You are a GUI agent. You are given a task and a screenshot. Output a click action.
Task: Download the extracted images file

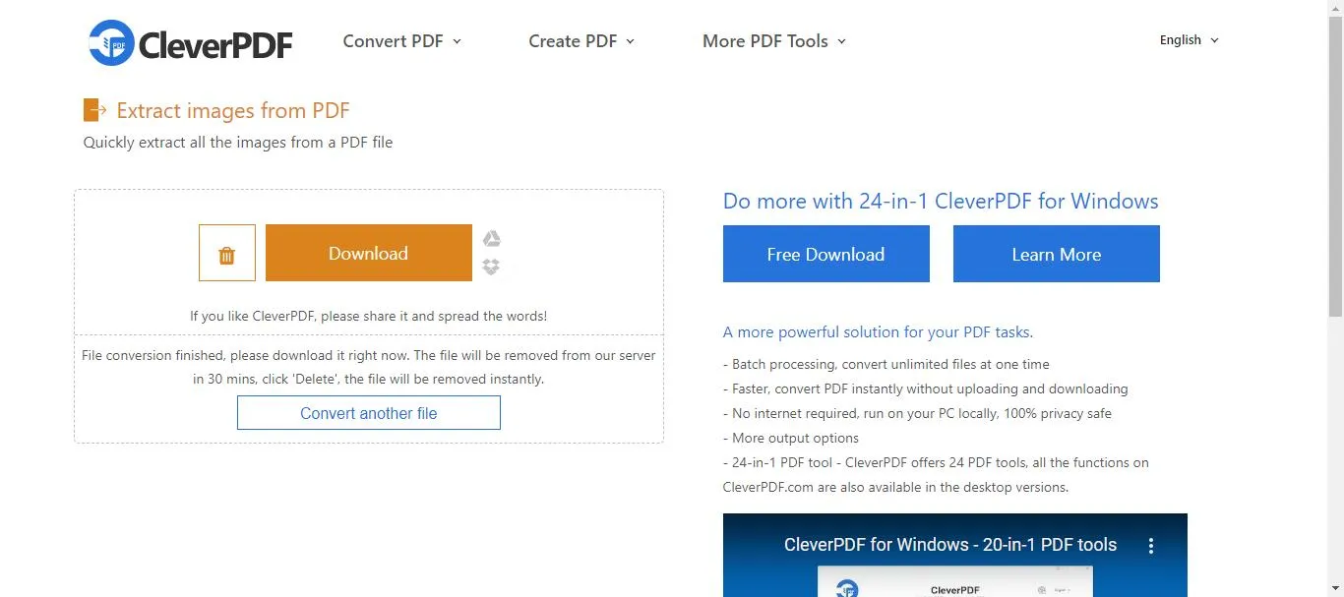click(x=368, y=254)
